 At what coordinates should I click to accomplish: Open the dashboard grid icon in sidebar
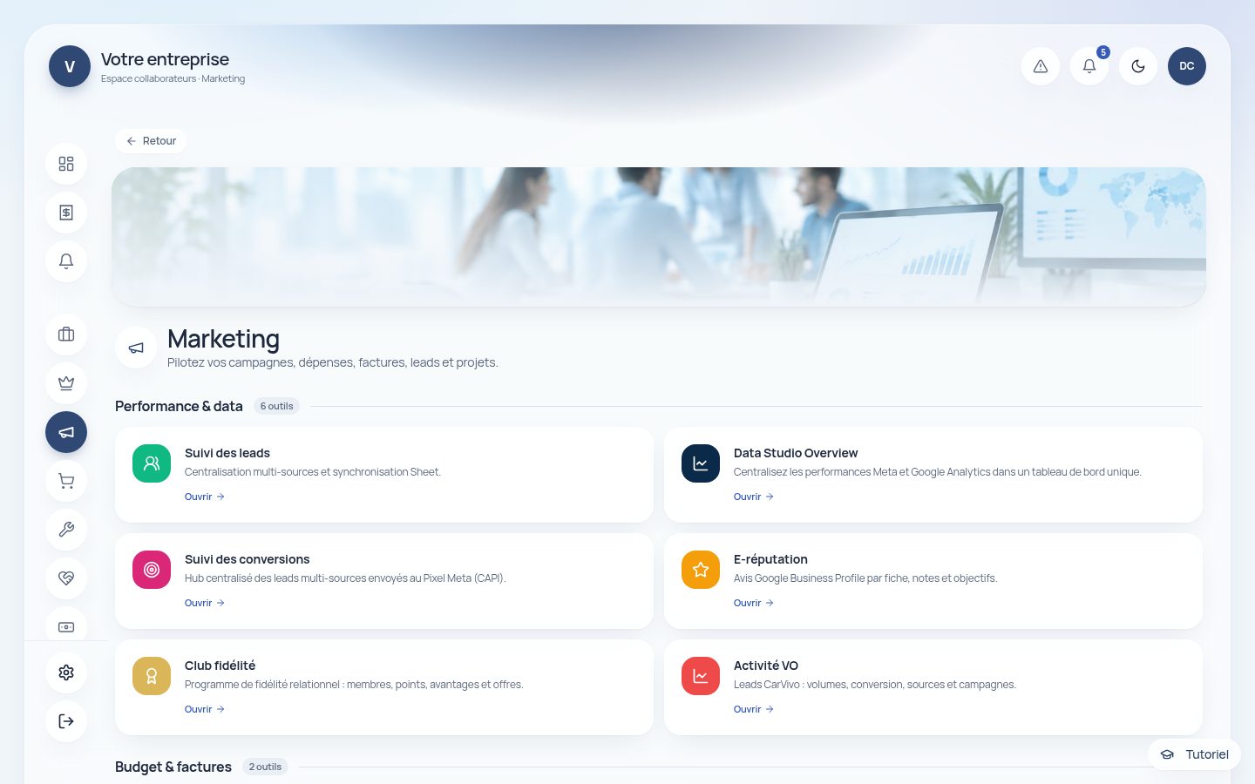[x=66, y=164]
